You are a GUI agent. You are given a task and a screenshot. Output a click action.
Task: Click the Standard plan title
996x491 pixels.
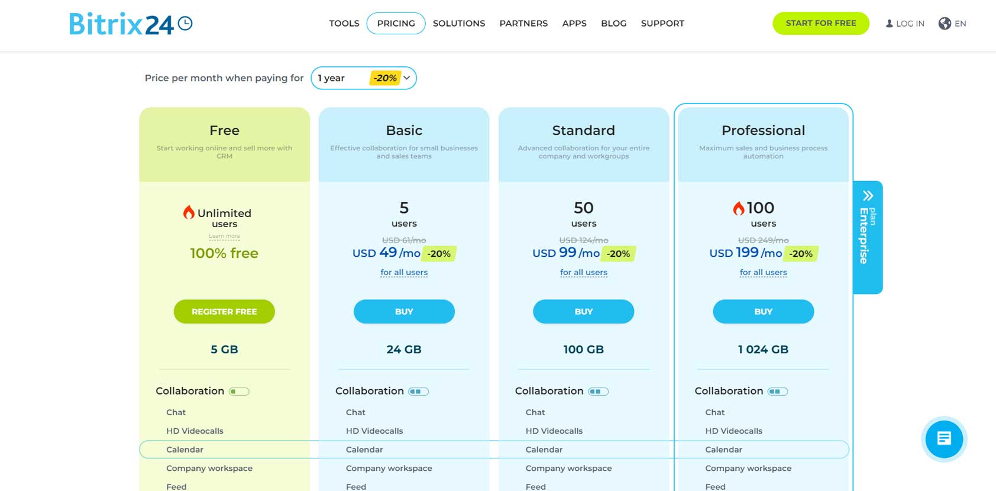[x=584, y=130]
